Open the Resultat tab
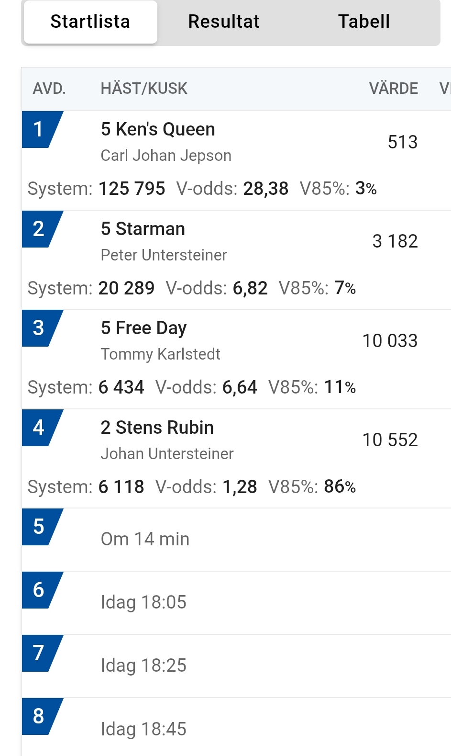 [x=224, y=22]
